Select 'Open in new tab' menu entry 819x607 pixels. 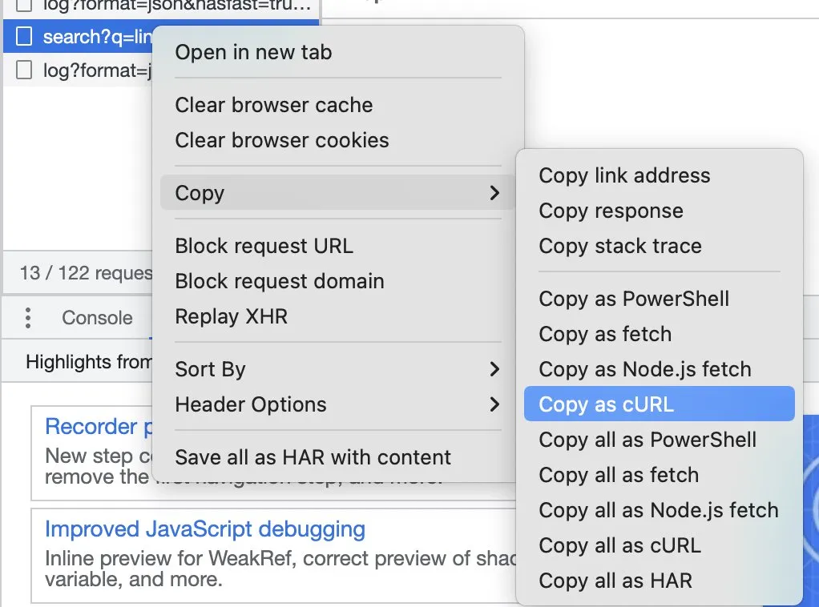[x=337, y=52]
